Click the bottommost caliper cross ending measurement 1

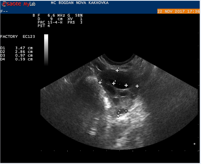(x=118, y=116)
